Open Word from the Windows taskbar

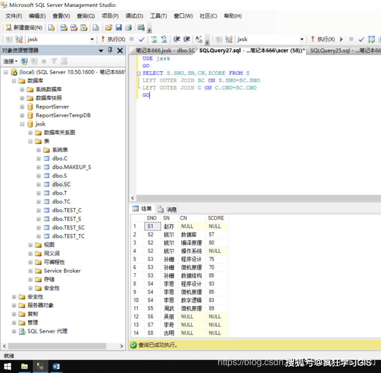pyautogui.click(x=56, y=366)
